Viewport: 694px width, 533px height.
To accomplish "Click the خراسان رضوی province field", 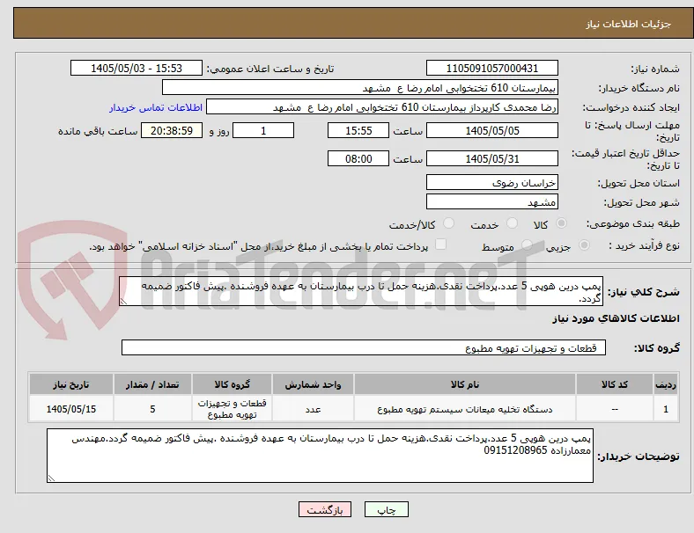I will click(491, 183).
